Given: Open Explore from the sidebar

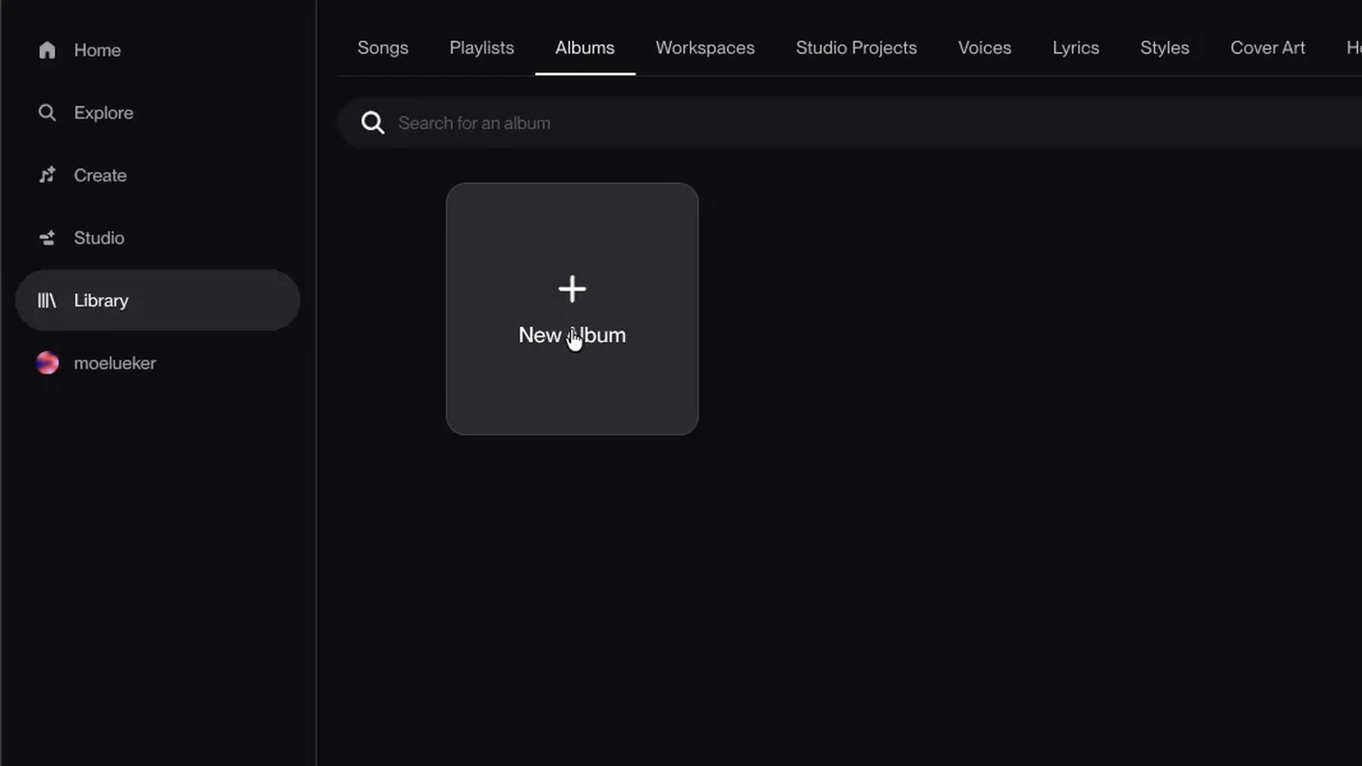Looking at the screenshot, I should tap(104, 112).
